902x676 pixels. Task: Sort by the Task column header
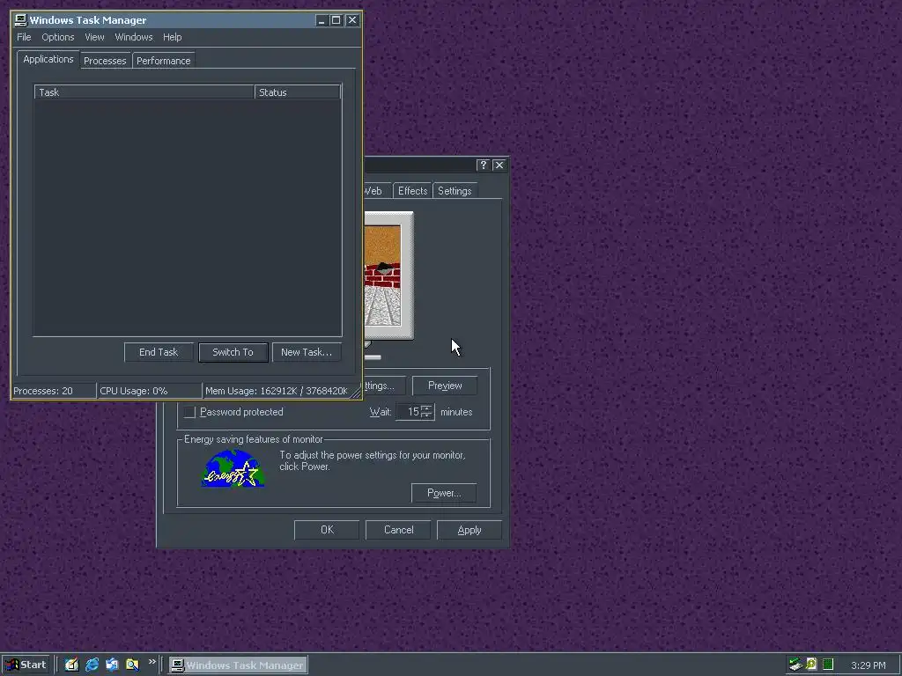pos(144,92)
